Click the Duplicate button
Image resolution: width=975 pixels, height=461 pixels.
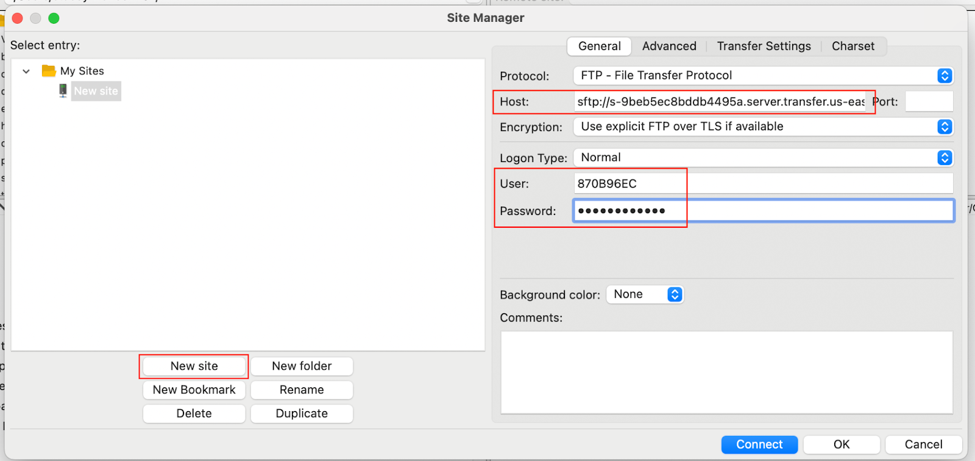click(302, 413)
